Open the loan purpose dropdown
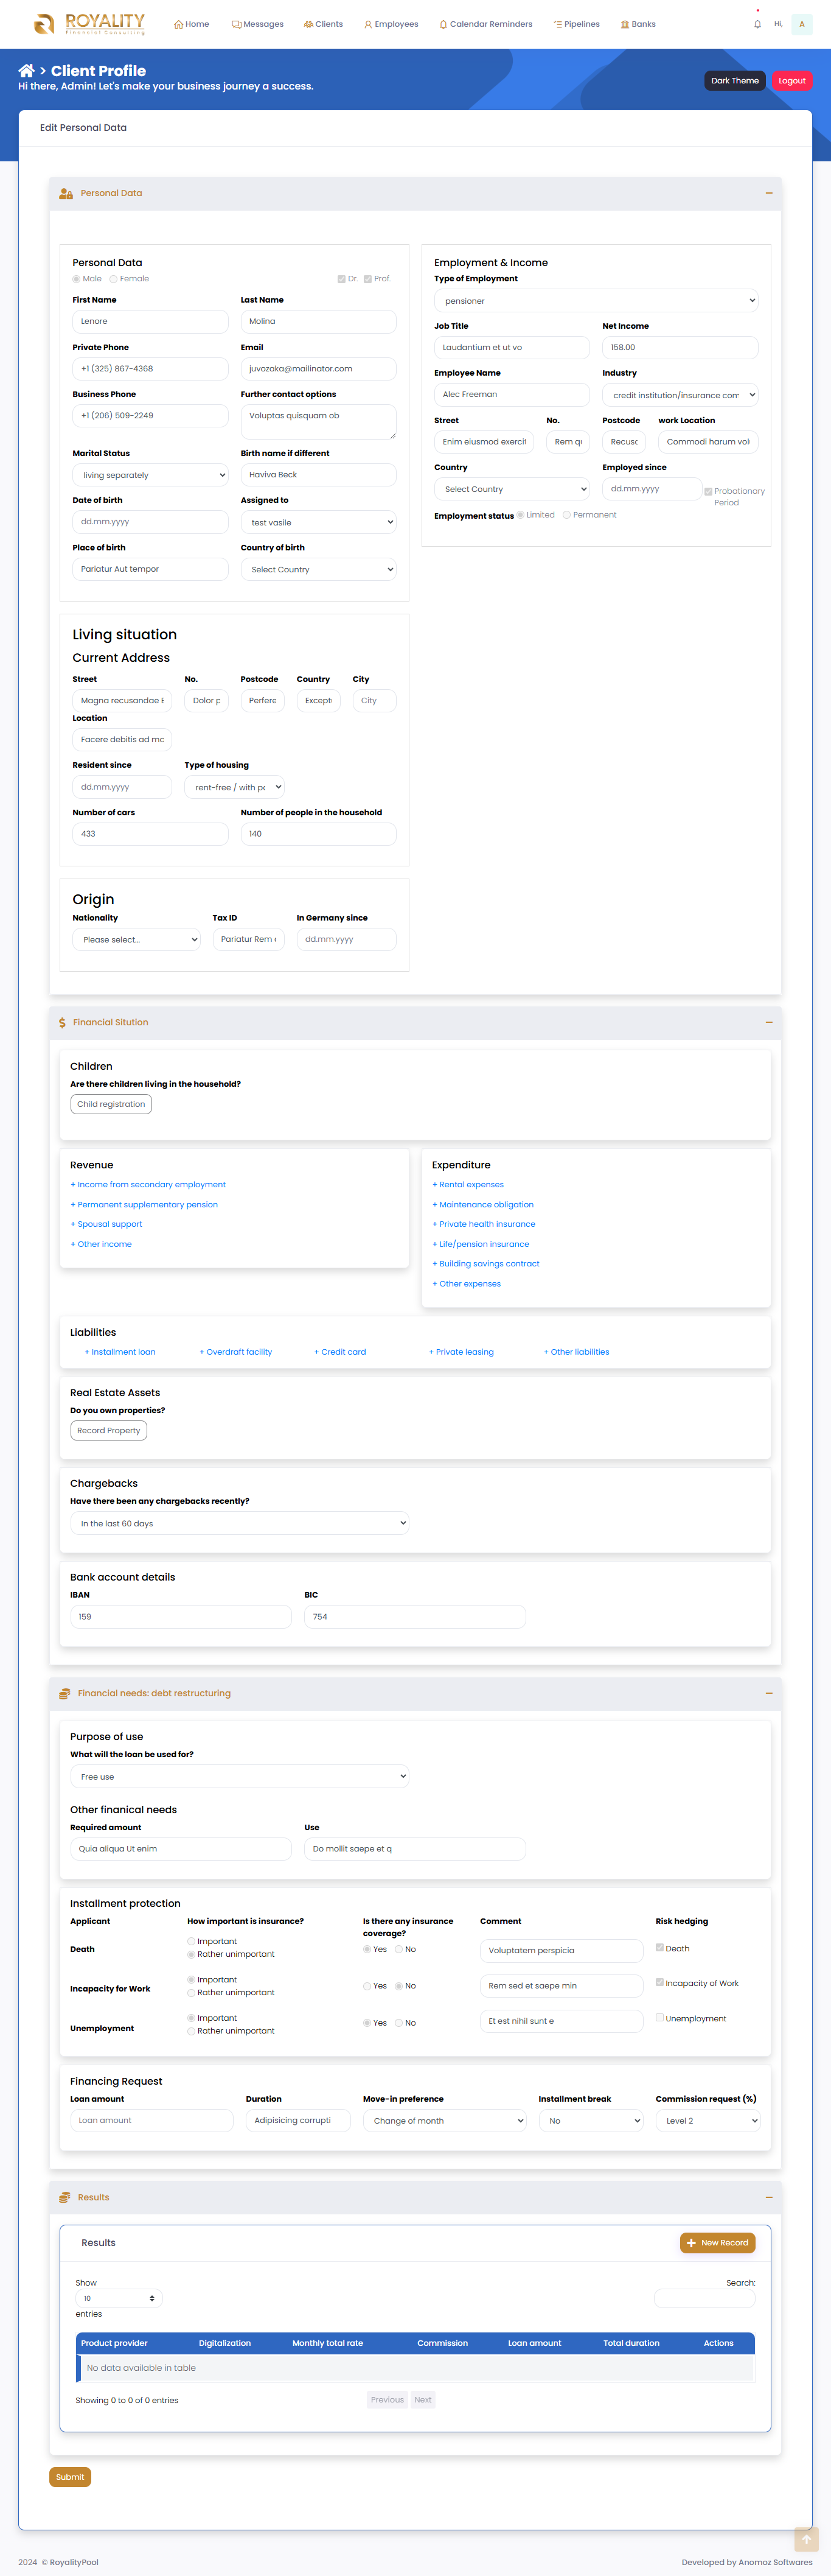The width and height of the screenshot is (831, 2576). tap(238, 1777)
